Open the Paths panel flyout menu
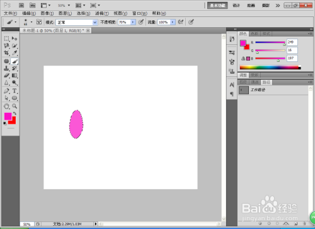Viewport: 315px width, 229px height. pyautogui.click(x=310, y=82)
